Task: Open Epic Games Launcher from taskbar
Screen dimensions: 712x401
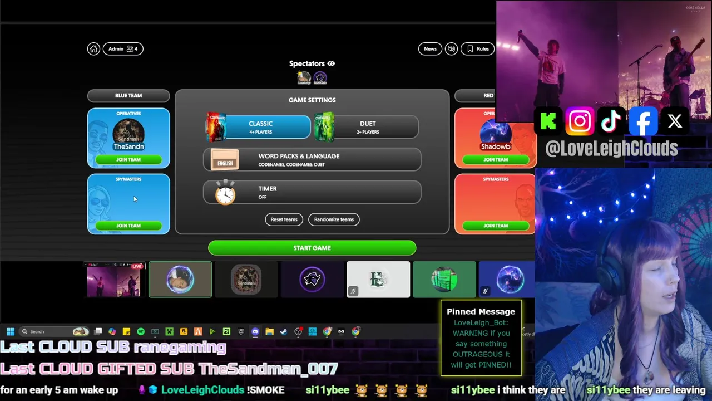Action: [x=241, y=331]
